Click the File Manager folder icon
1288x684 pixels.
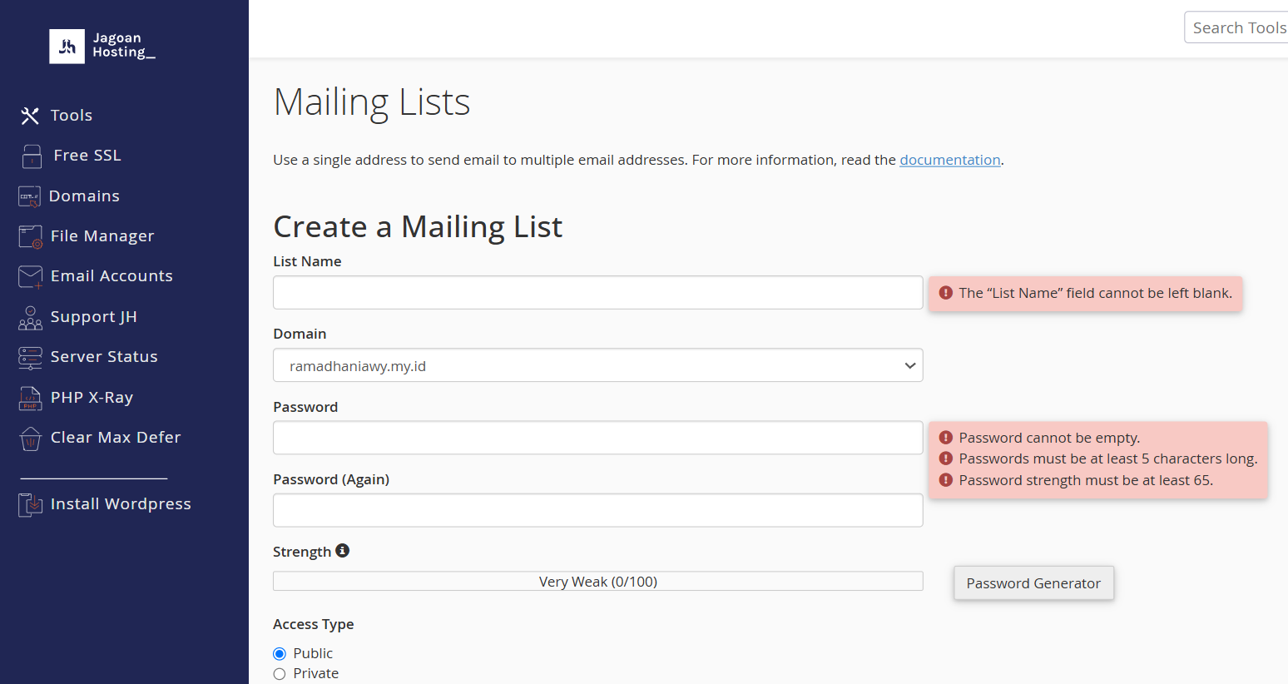point(31,236)
